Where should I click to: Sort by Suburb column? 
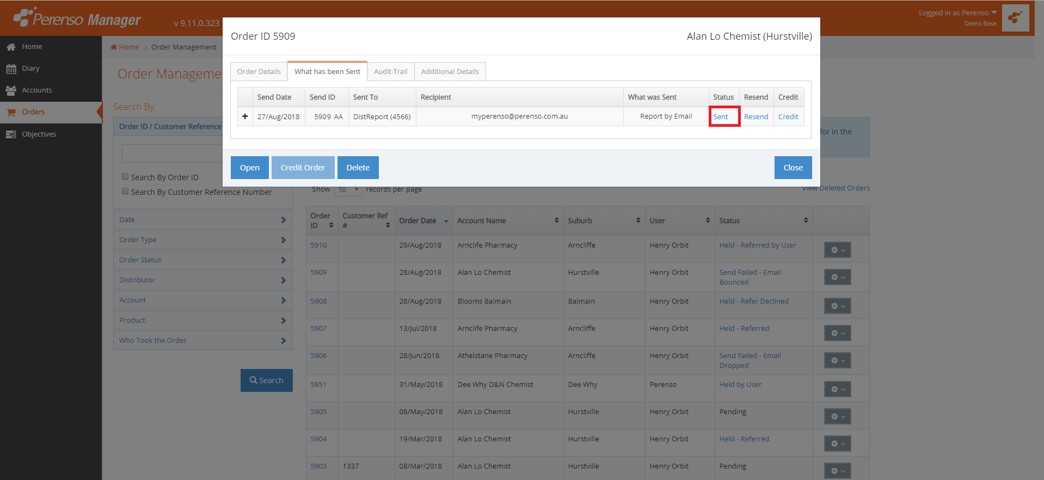point(604,220)
